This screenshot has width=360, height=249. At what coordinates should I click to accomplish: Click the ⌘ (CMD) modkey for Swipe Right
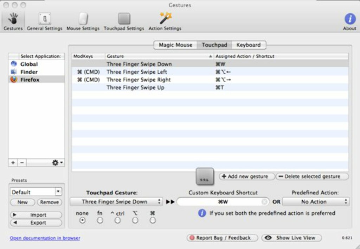[88, 80]
